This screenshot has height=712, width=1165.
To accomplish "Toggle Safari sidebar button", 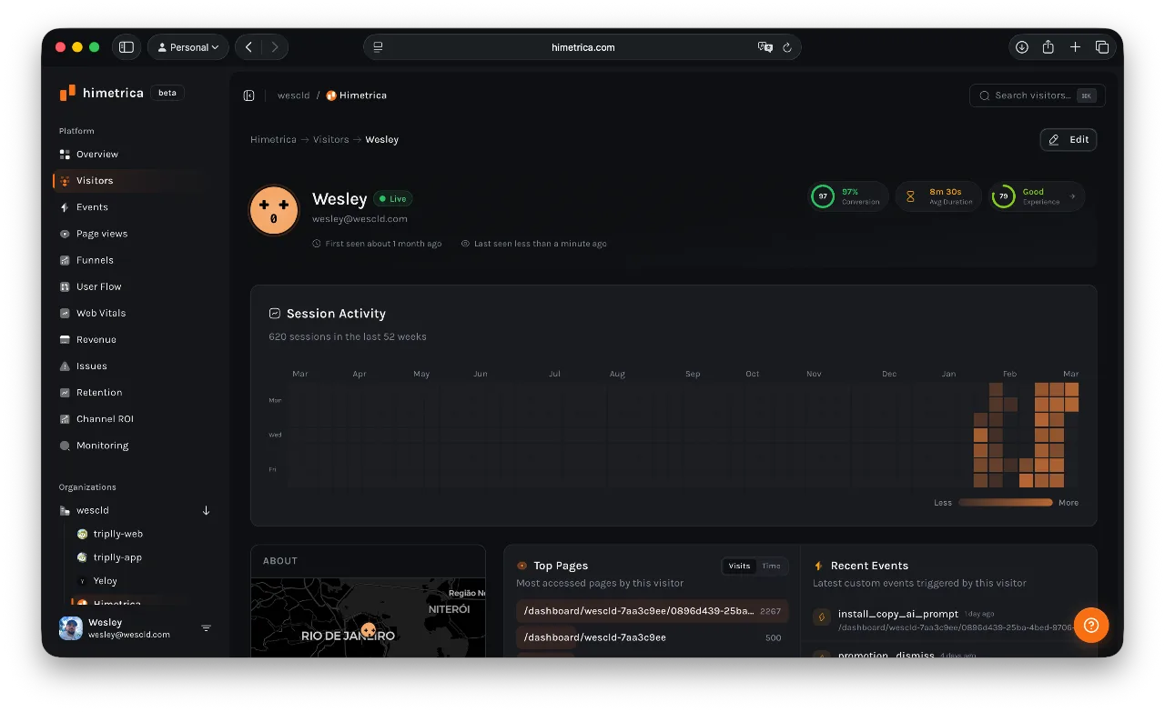I will tap(127, 47).
